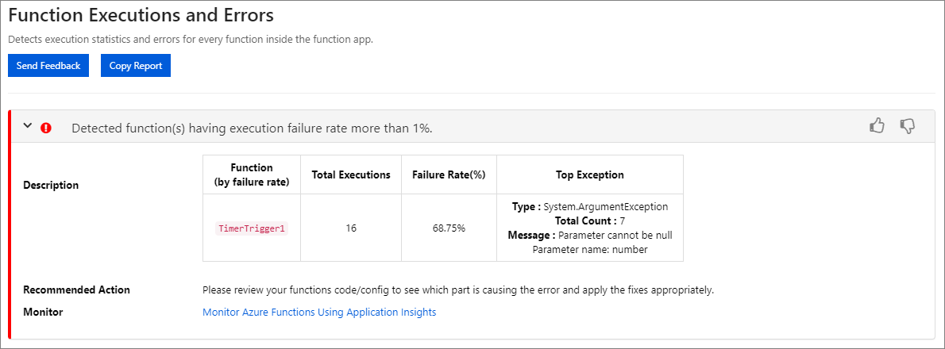
Task: Click the Failure Rate(%) column header
Action: click(449, 174)
